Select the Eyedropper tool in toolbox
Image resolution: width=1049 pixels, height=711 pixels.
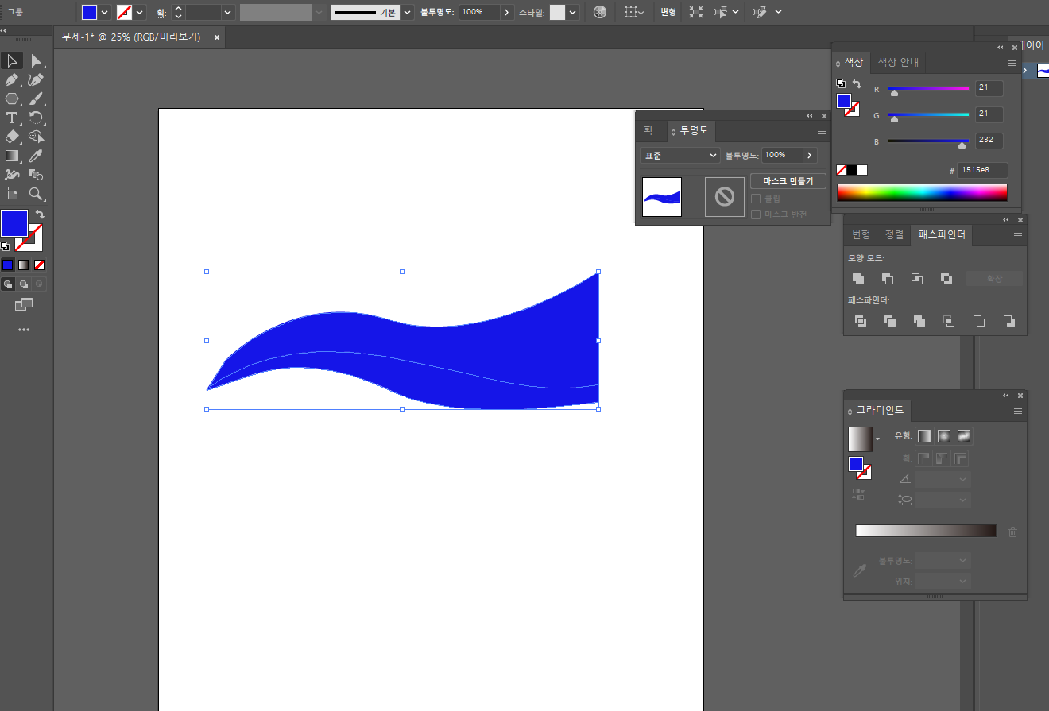click(x=36, y=156)
